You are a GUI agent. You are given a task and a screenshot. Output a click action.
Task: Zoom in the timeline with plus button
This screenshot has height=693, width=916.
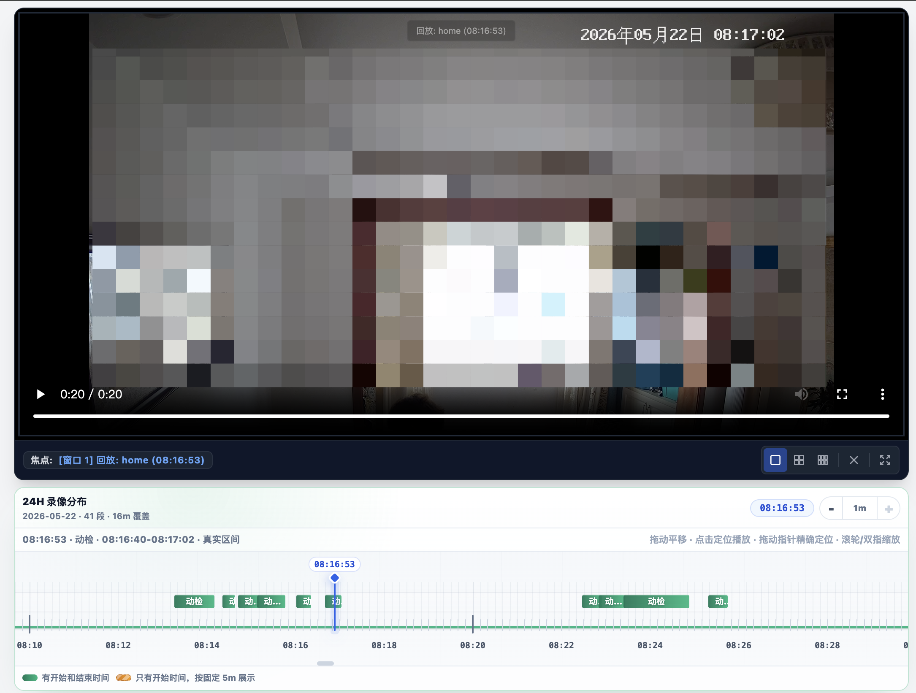(889, 509)
